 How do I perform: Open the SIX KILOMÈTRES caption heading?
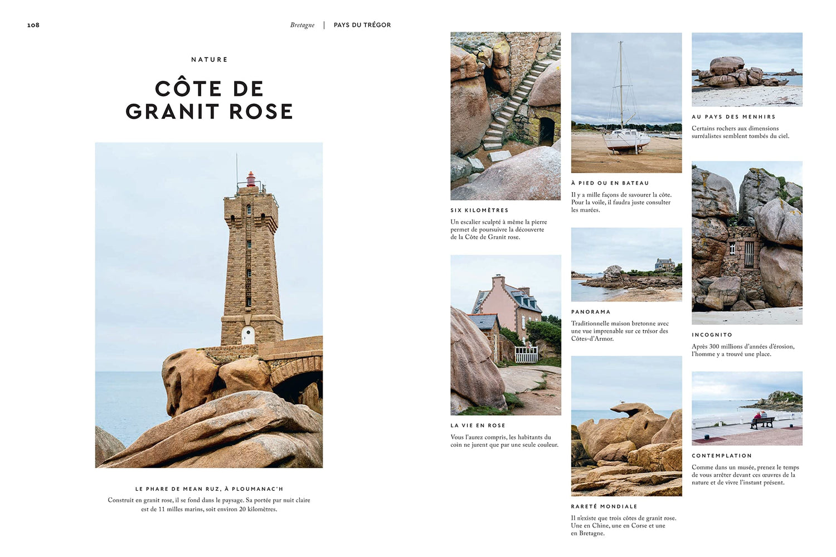[479, 210]
